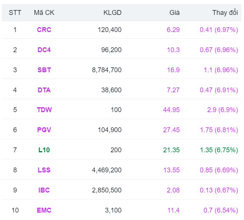Click the STT column header
This screenshot has width=244, height=220.
tap(15, 13)
